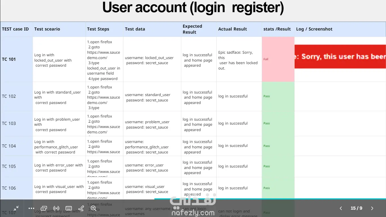Screen dimensions: 386x217
Task: Click the 'Fail' status in TC 101
Action: pyautogui.click(x=266, y=59)
